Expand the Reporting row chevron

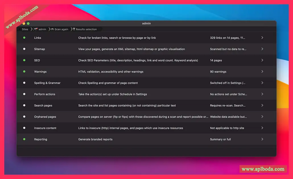[x=262, y=139]
